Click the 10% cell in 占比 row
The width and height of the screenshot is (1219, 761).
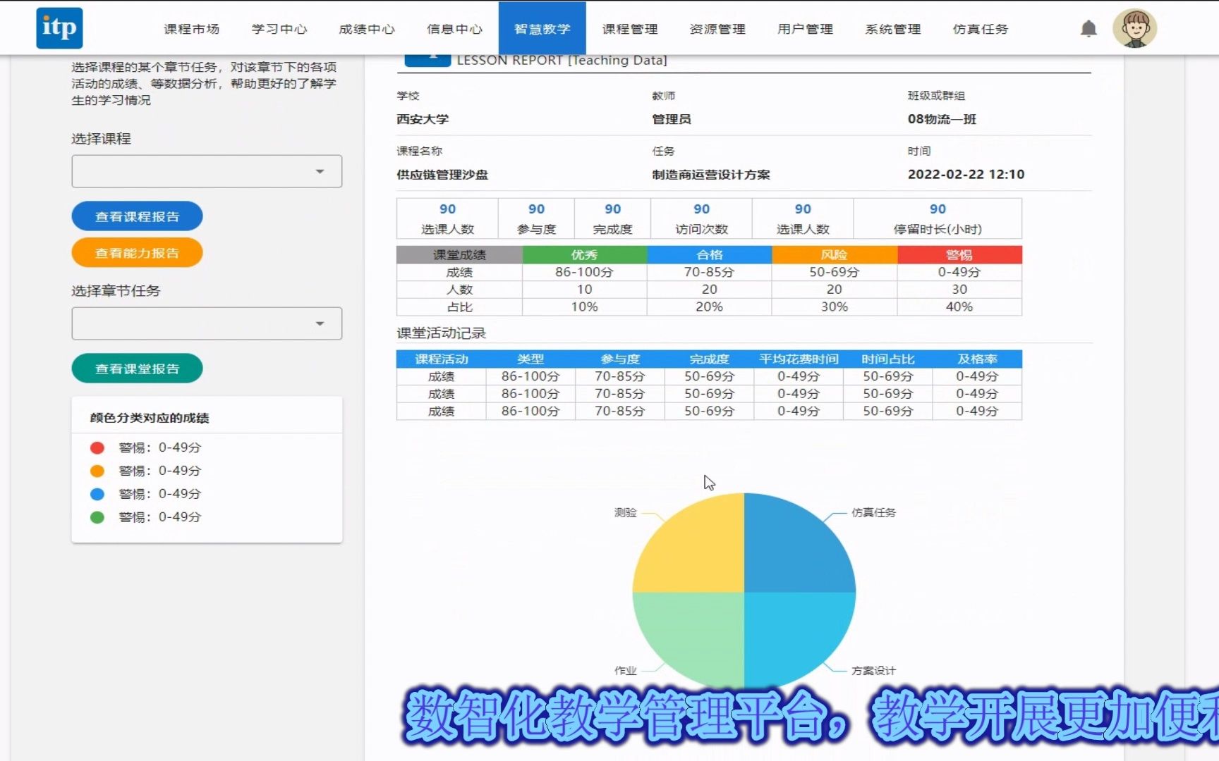(x=585, y=307)
